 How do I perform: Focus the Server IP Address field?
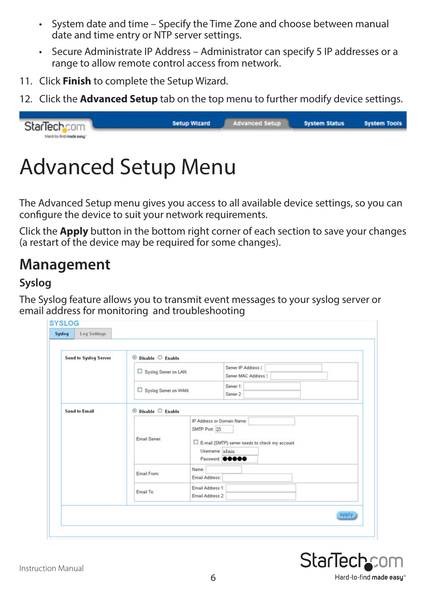coord(293,368)
